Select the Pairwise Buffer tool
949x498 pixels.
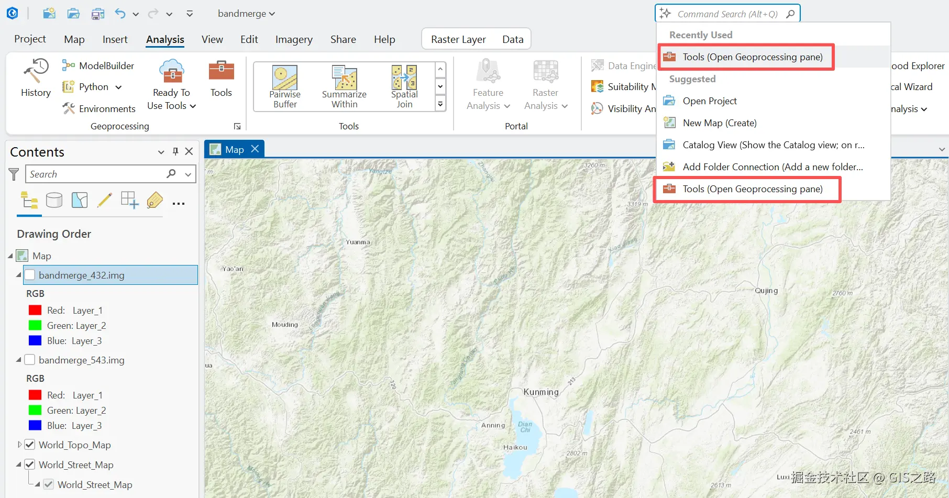[x=285, y=86]
